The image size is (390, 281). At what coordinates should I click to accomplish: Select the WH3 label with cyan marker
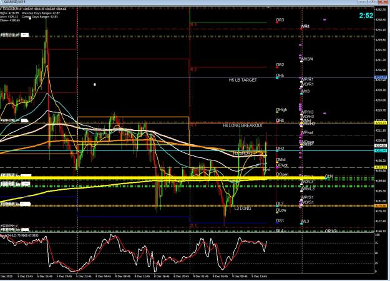click(305, 92)
